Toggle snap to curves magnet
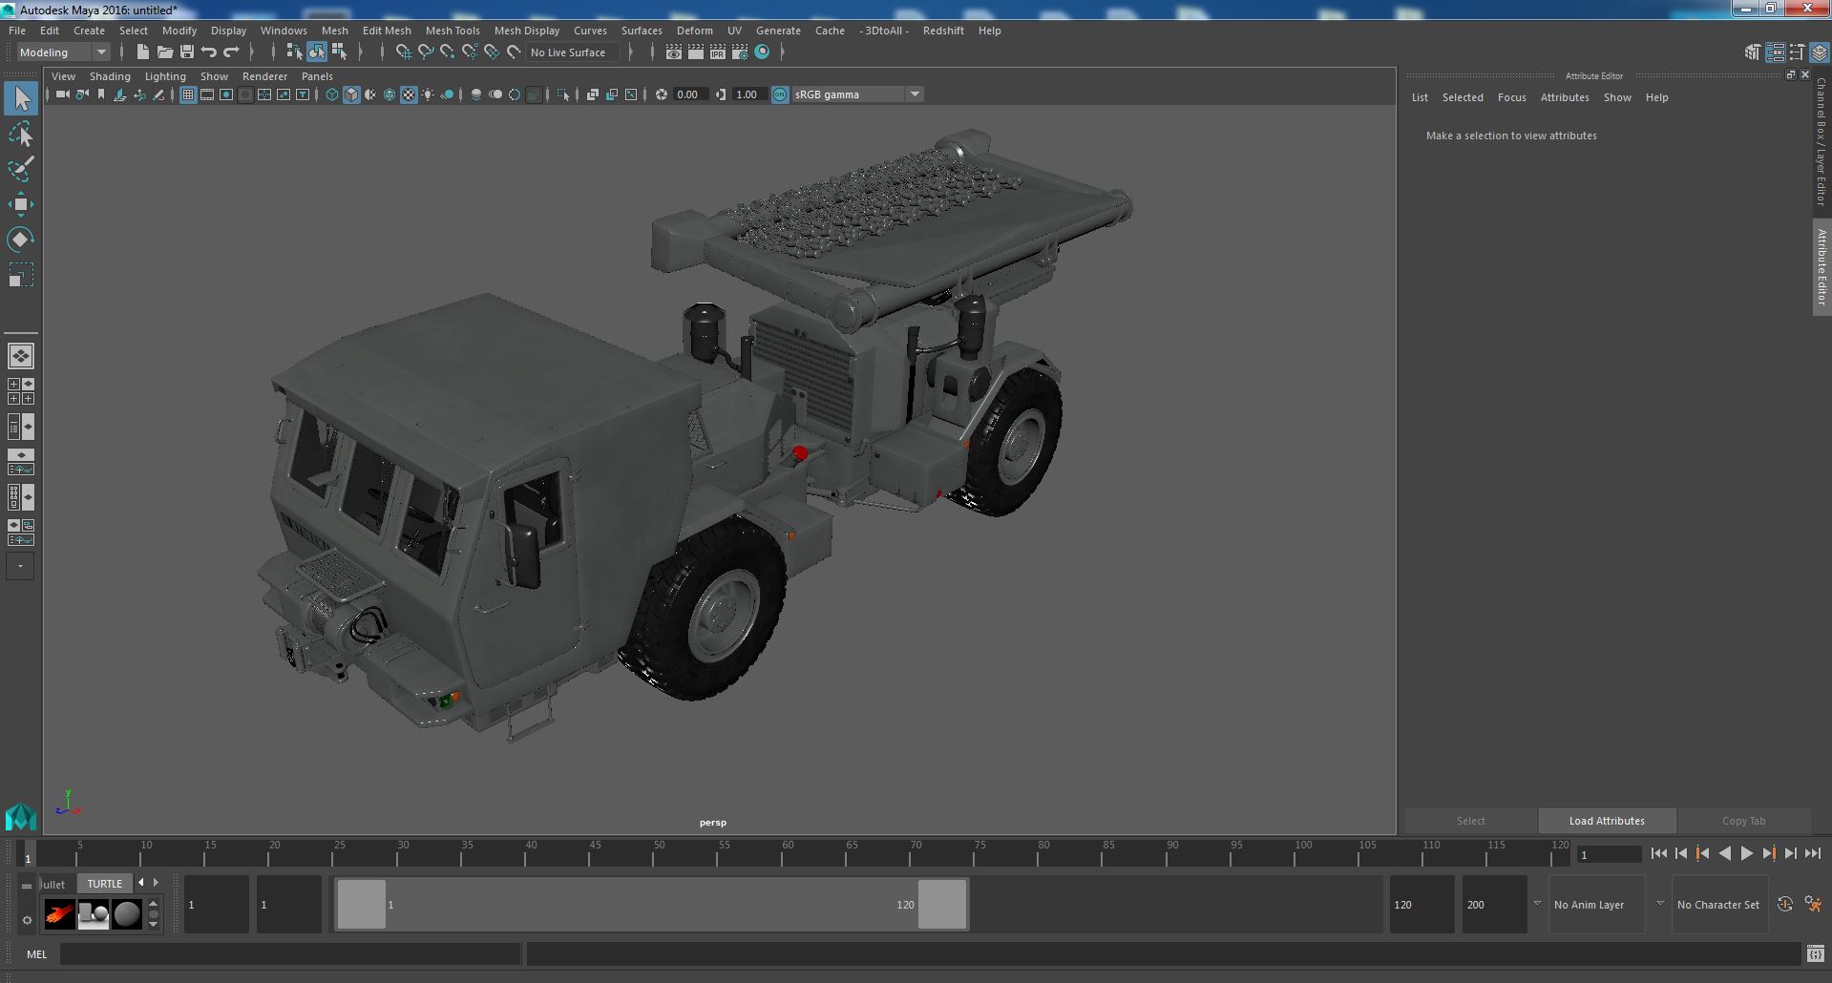This screenshot has height=983, width=1832. 426,52
